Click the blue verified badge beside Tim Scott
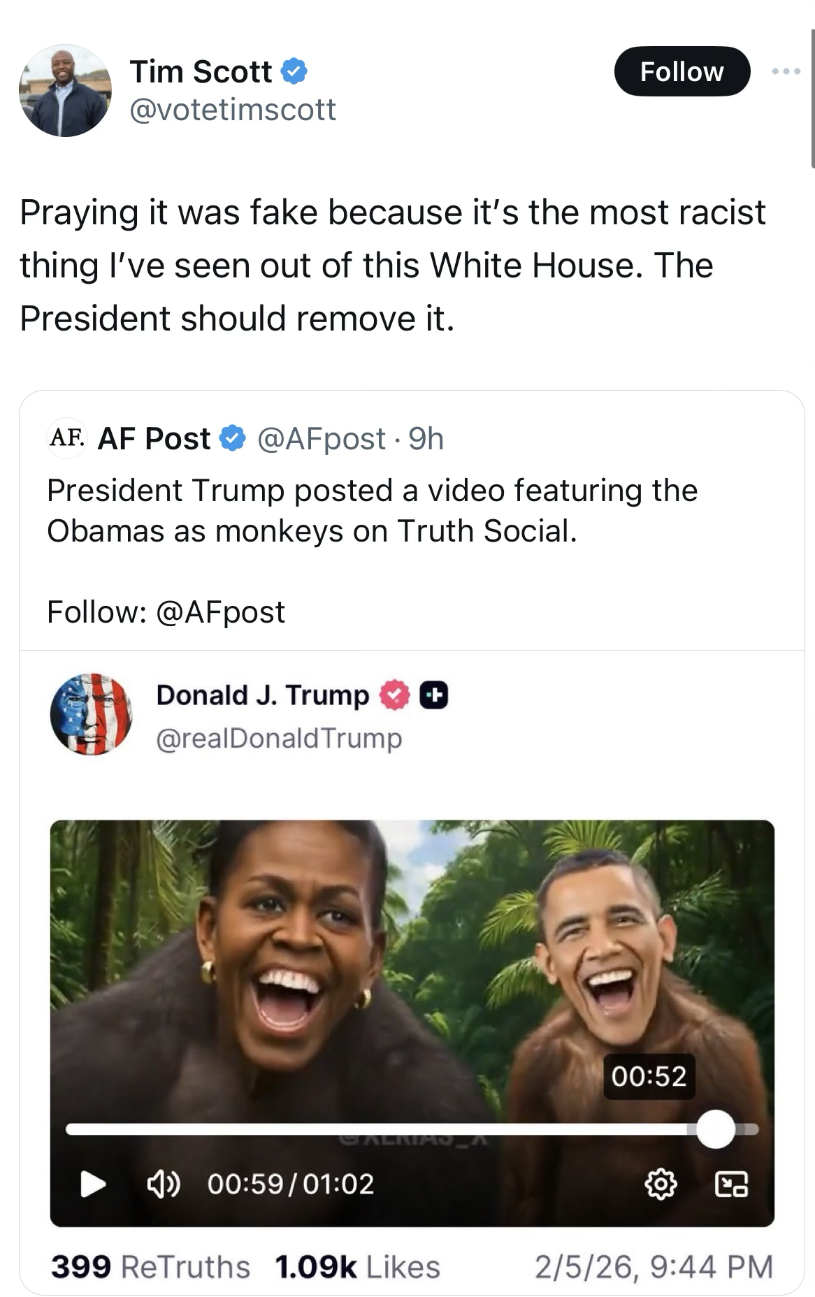Screen dimensions: 815x1297 294,71
